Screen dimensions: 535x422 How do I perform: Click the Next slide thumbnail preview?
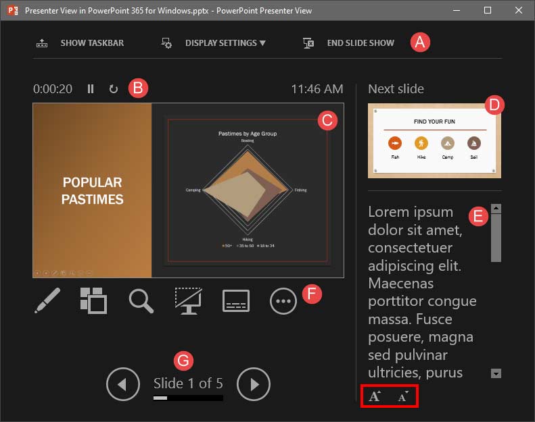[434, 140]
